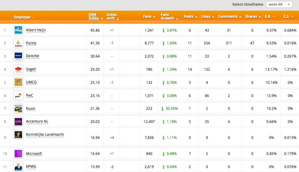Open Albert Heijn employer link
Viewport: 299px width, 172px height.
(36, 30)
